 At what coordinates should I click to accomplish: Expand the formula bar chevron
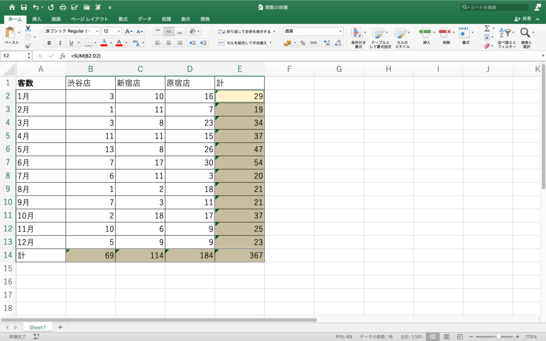click(543, 56)
